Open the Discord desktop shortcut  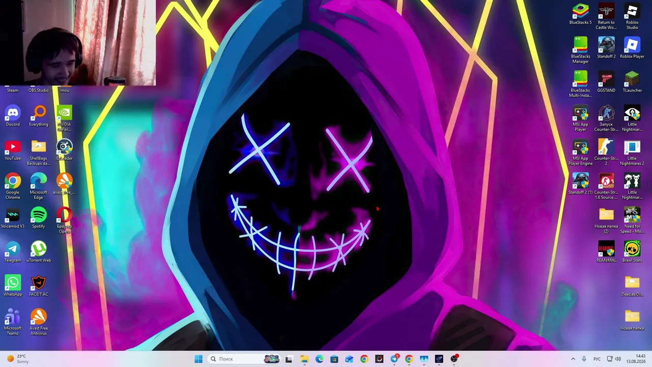[13, 116]
